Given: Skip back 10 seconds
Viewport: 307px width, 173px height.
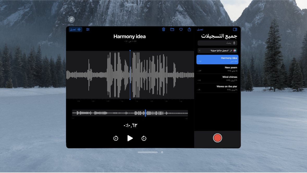Looking at the screenshot, I should [116, 138].
